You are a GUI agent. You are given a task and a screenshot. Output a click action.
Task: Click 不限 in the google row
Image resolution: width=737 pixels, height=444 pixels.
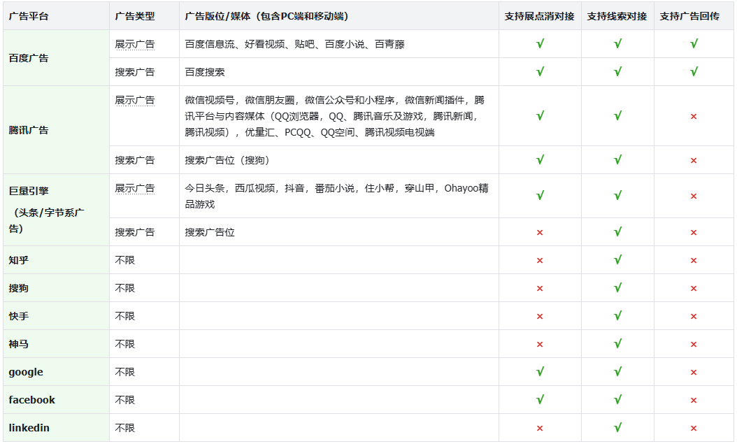pos(125,372)
